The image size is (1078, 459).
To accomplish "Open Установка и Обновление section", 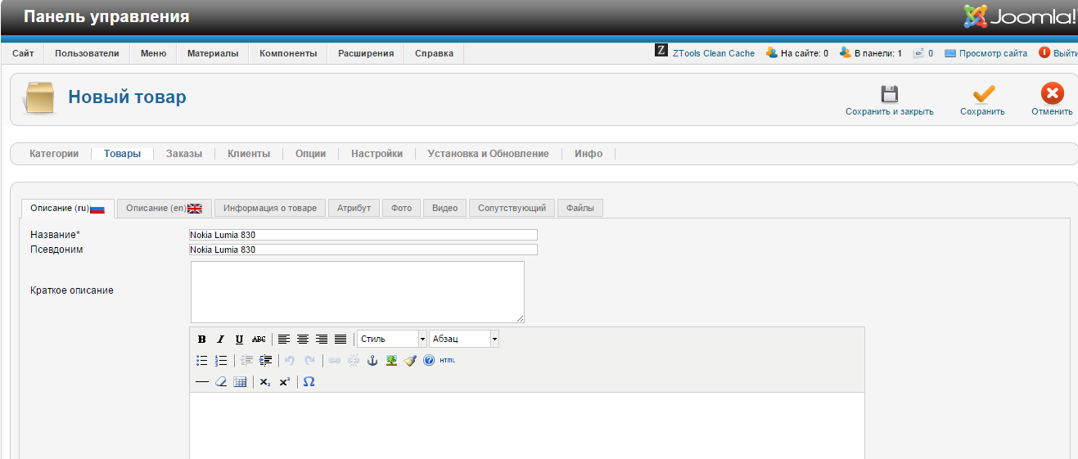I will tap(488, 154).
